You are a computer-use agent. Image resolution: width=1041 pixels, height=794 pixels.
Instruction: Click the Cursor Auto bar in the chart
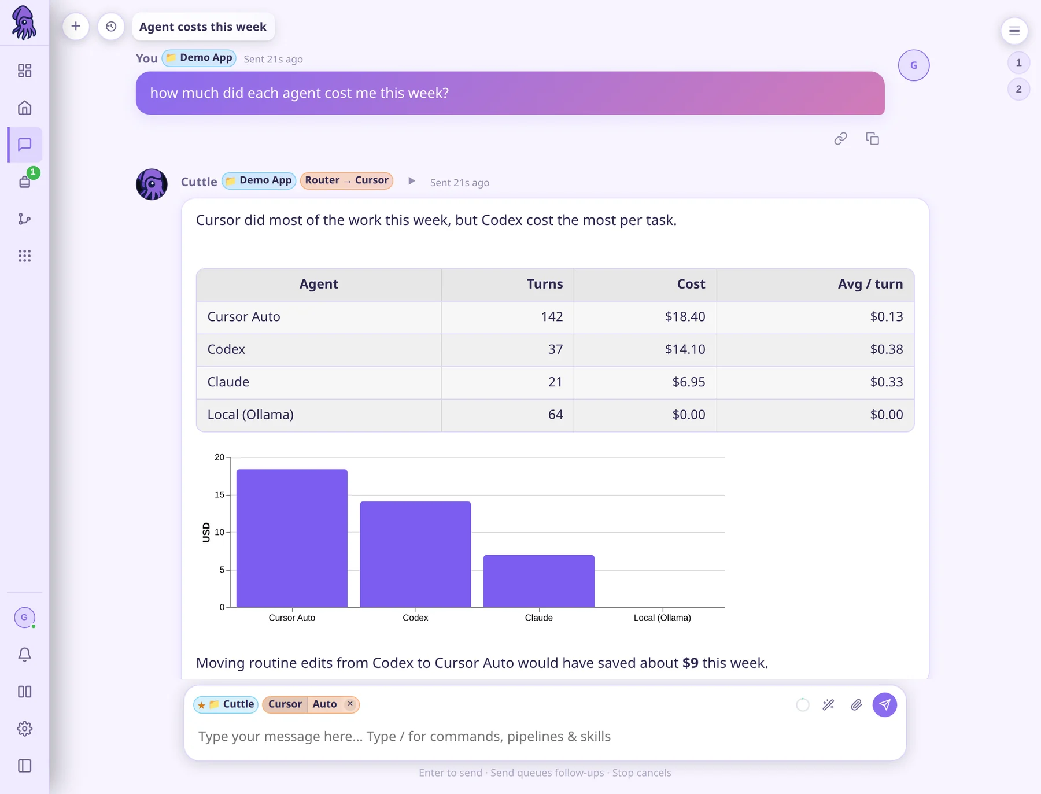click(292, 538)
